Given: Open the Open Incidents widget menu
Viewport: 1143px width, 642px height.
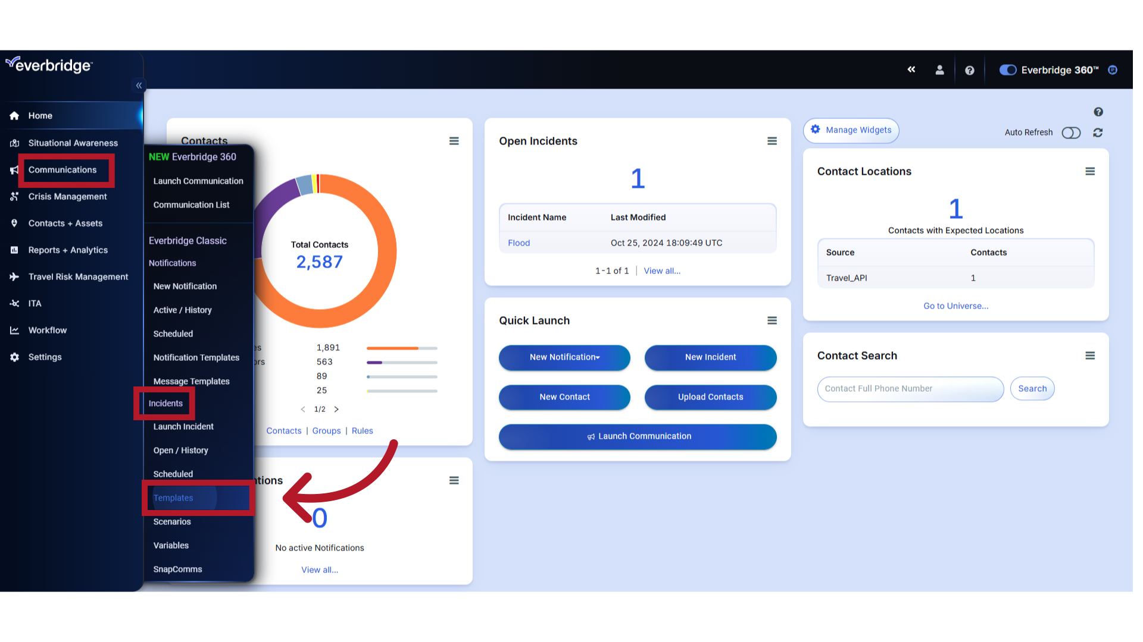Looking at the screenshot, I should (772, 141).
